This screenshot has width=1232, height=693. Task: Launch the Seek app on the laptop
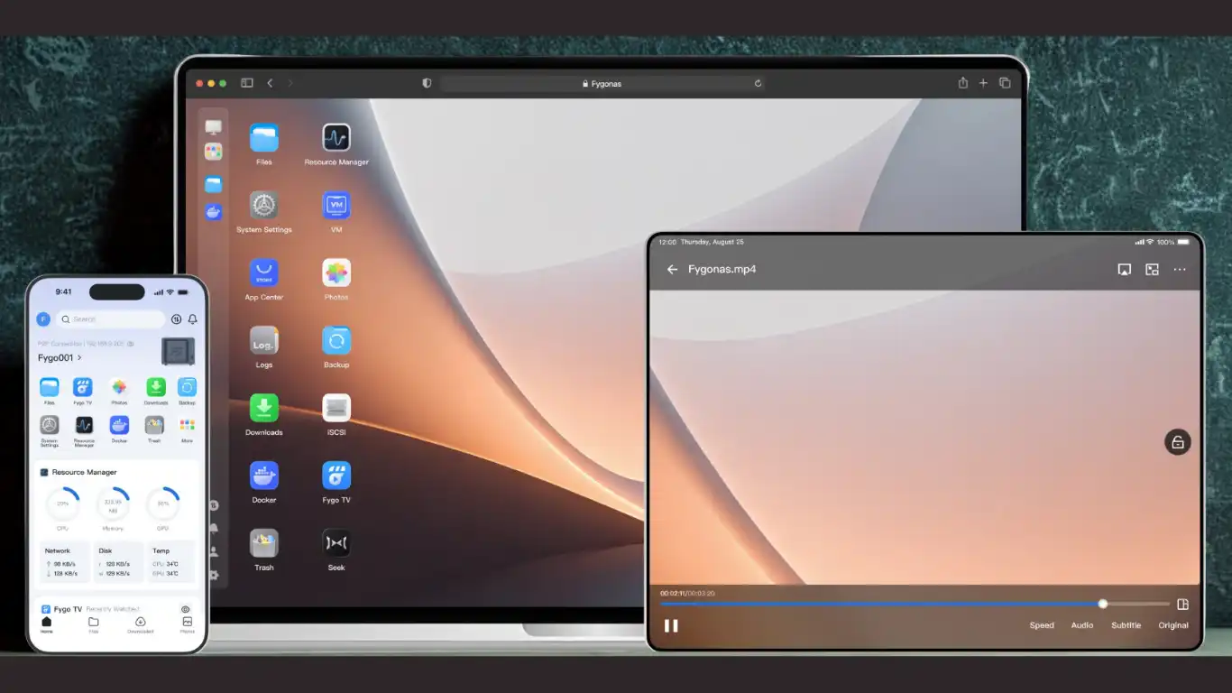pos(336,543)
